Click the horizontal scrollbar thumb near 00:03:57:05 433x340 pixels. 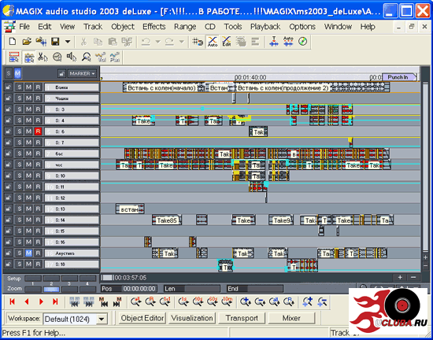(107, 277)
